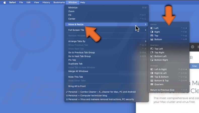Click the Top half tile icon
The image size is (199, 113).
[x=152, y=36]
